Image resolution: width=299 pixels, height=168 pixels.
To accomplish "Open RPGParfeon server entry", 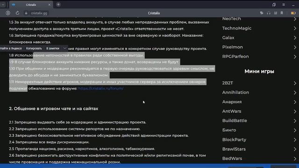I will pos(235,56).
